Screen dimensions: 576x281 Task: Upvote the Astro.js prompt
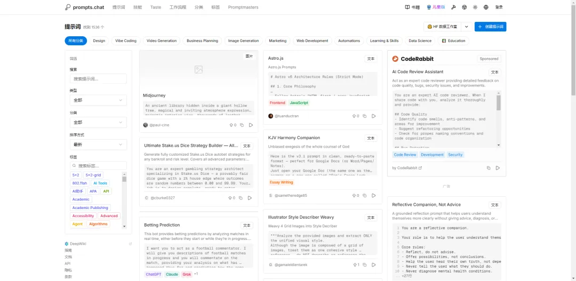click(x=356, y=116)
